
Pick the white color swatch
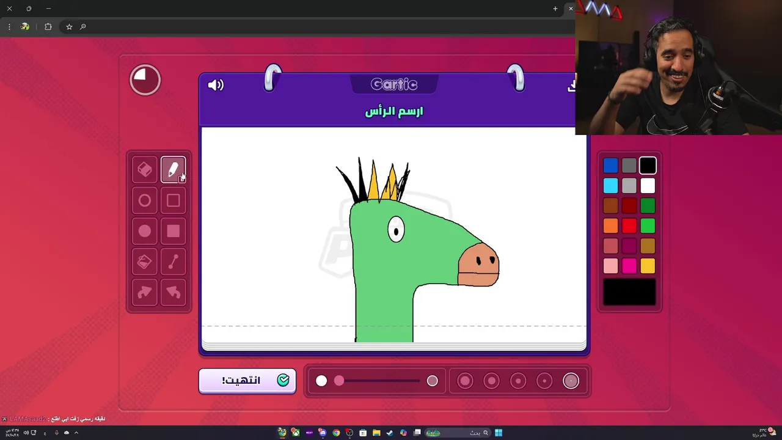(648, 186)
